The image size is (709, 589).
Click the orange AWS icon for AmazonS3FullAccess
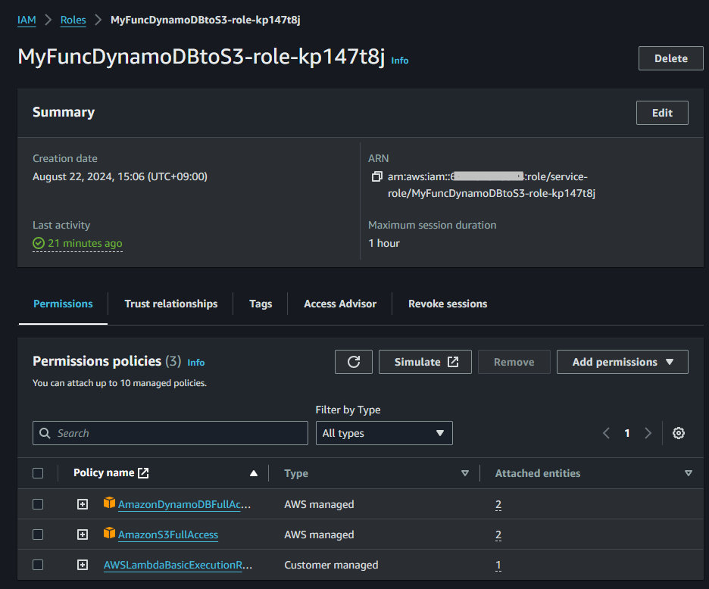109,533
